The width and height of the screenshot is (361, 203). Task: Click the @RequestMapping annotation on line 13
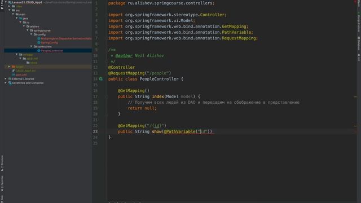tap(126, 73)
